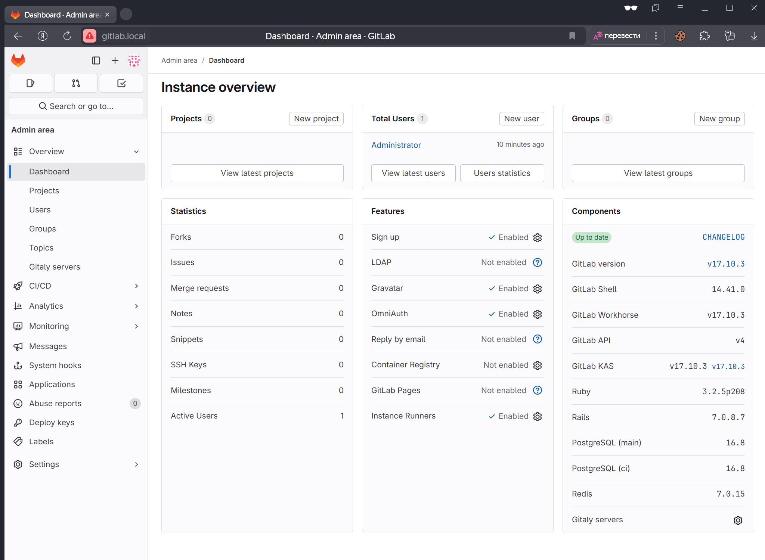The image size is (765, 560).
Task: Open the CHANGELOG link
Action: point(724,237)
